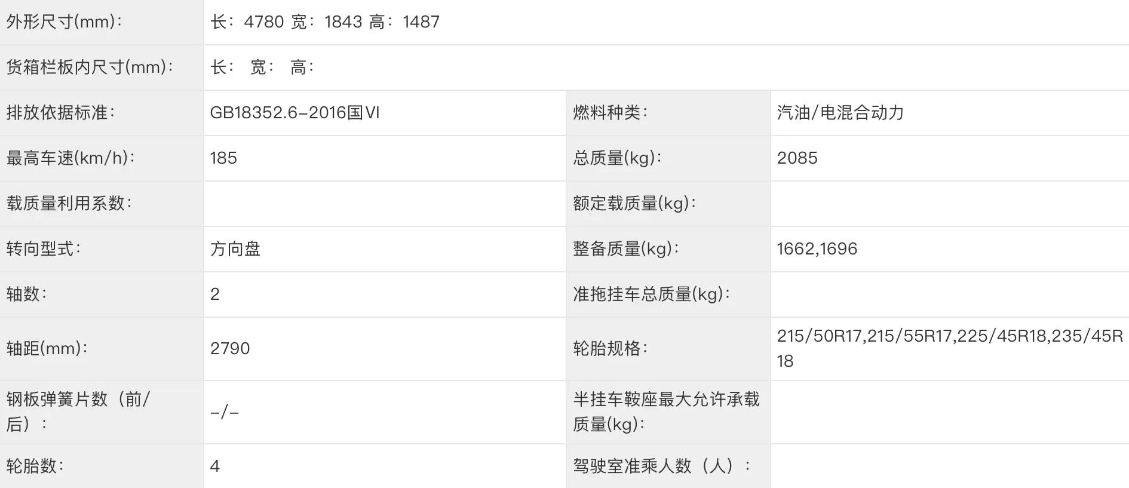
Task: Select curb weight value 1662,1696
Action: (x=817, y=248)
